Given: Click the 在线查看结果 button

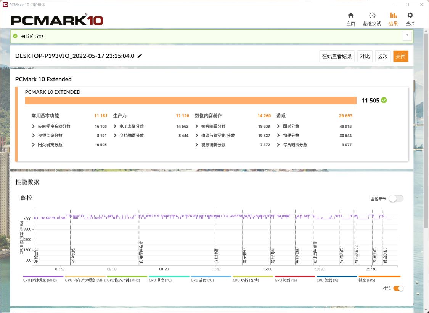Looking at the screenshot, I should click(x=336, y=56).
